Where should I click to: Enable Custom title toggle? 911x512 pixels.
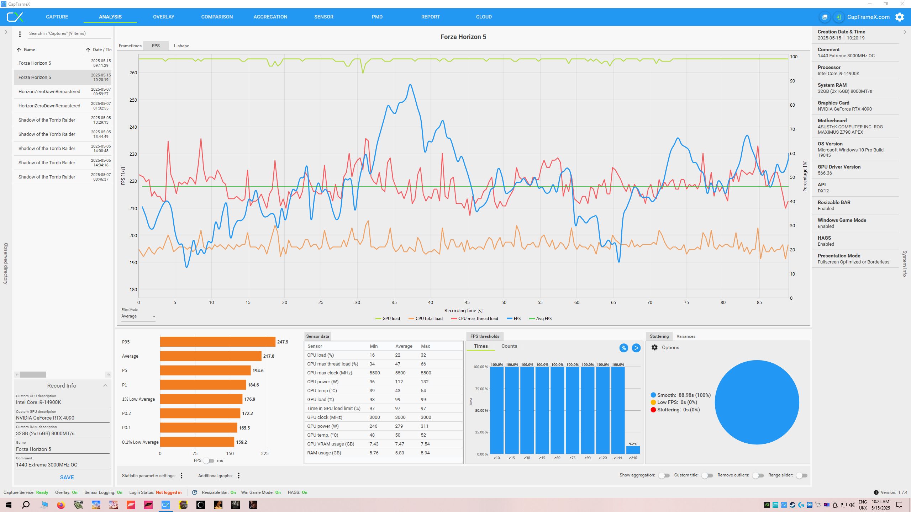tap(707, 475)
